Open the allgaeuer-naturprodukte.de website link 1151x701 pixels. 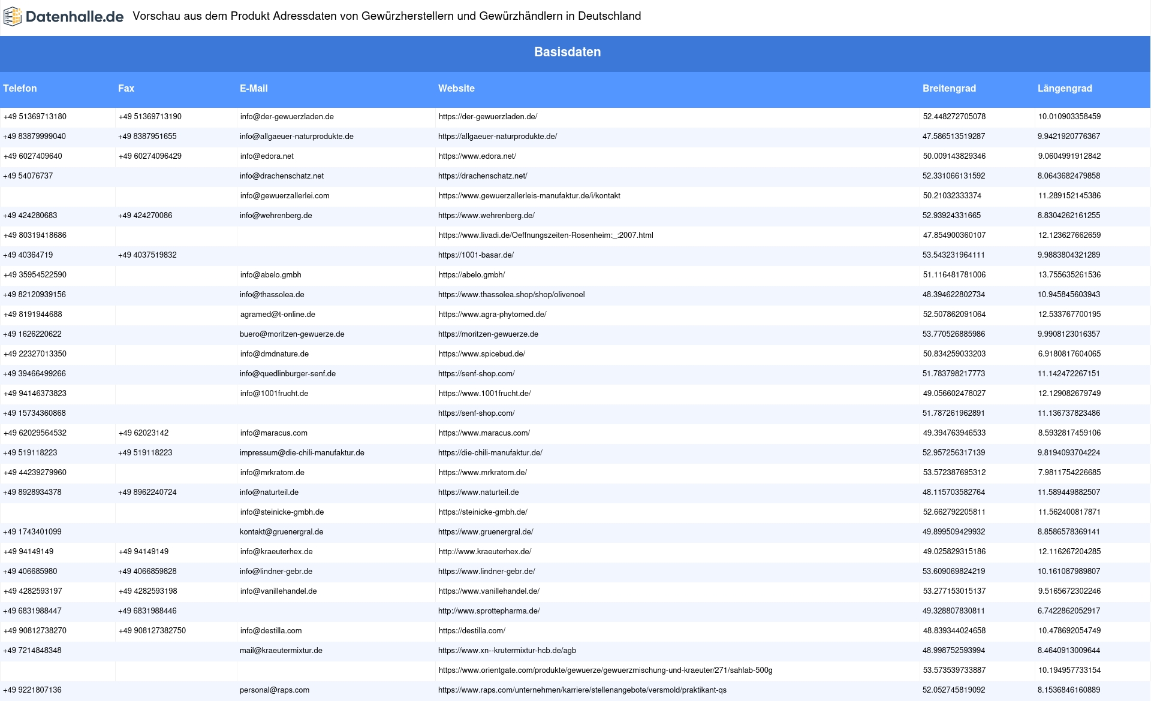(x=498, y=137)
